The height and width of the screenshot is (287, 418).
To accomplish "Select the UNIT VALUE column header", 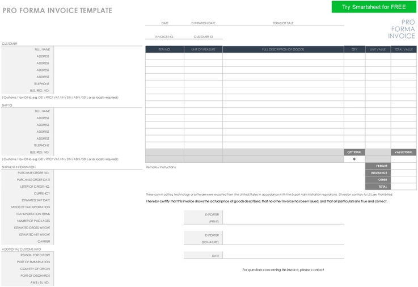I will click(378, 49).
